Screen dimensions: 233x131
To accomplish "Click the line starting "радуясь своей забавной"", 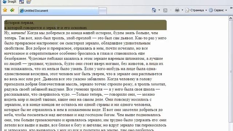I will [x=82, y=89].
